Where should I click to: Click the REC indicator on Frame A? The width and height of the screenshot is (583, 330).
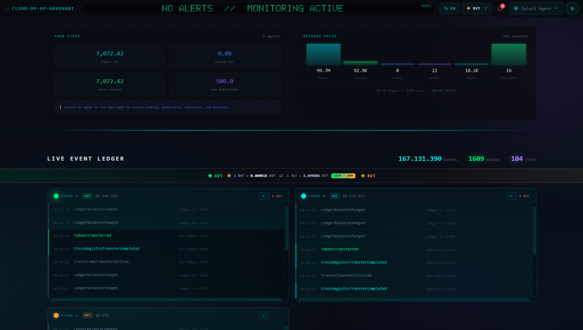[277, 196]
